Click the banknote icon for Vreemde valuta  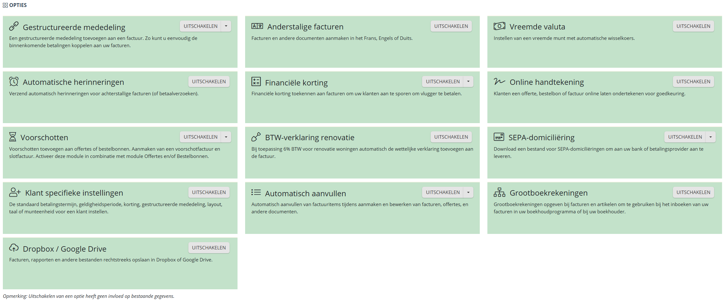[x=499, y=26]
